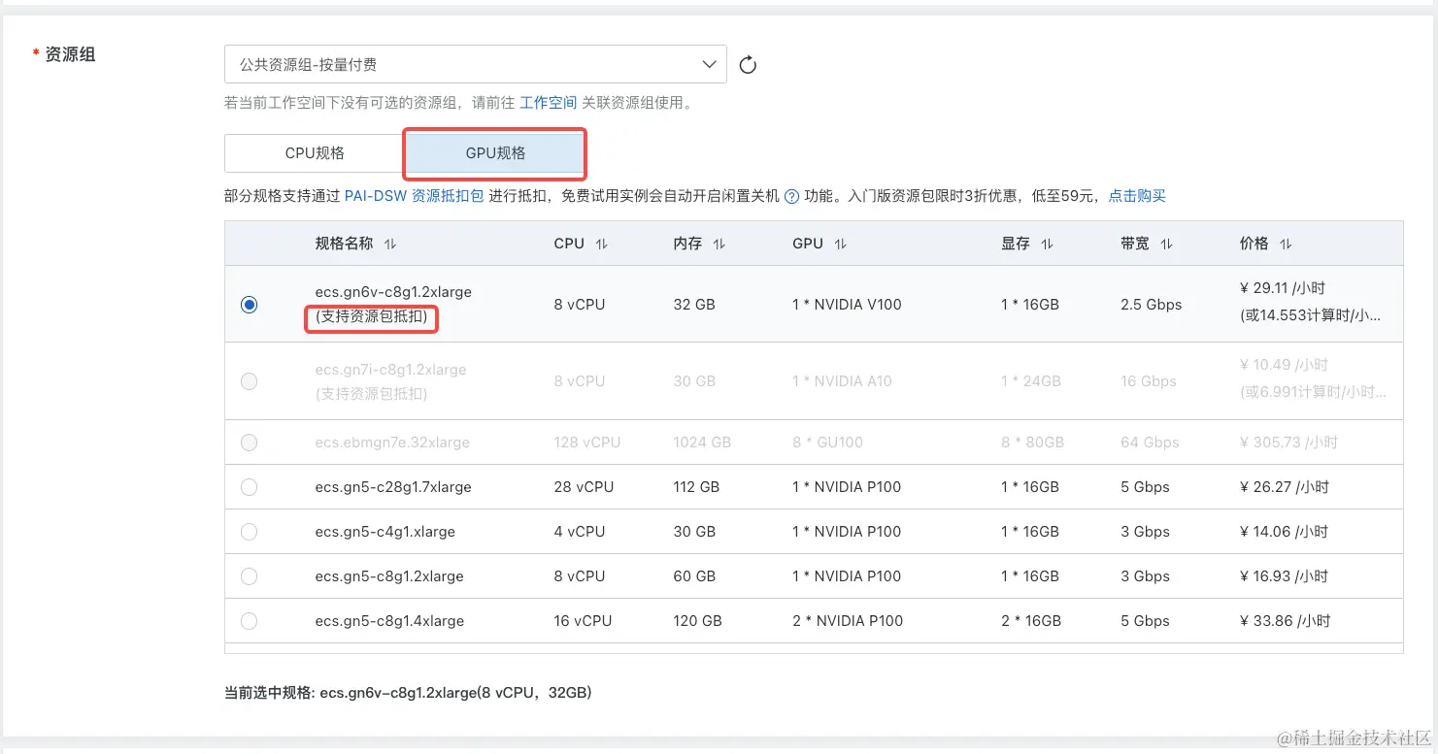
Task: Open the idle shutdown help icon
Action: click(x=791, y=196)
